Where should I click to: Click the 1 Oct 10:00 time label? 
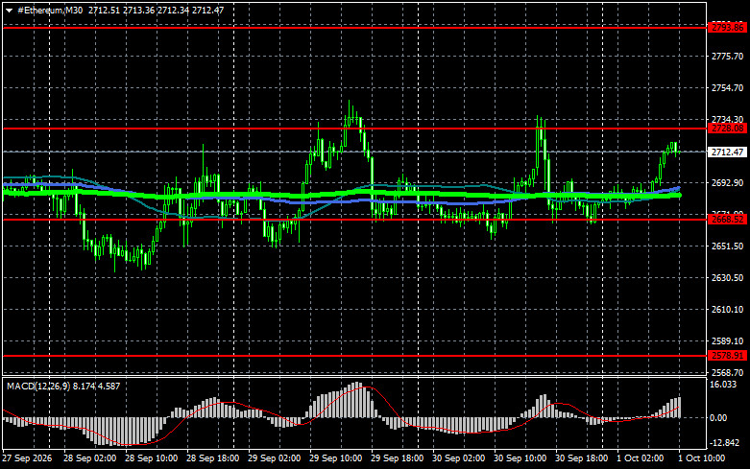[702, 458]
